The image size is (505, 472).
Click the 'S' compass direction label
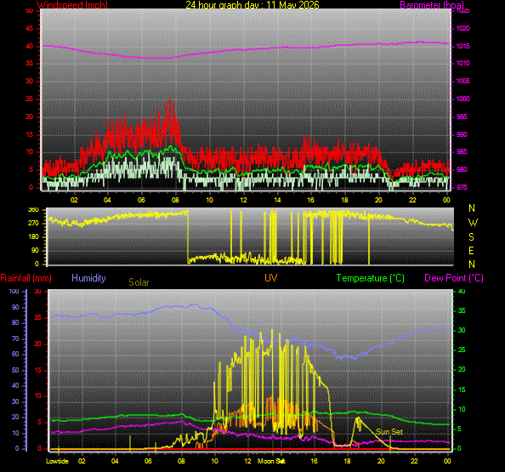click(471, 237)
